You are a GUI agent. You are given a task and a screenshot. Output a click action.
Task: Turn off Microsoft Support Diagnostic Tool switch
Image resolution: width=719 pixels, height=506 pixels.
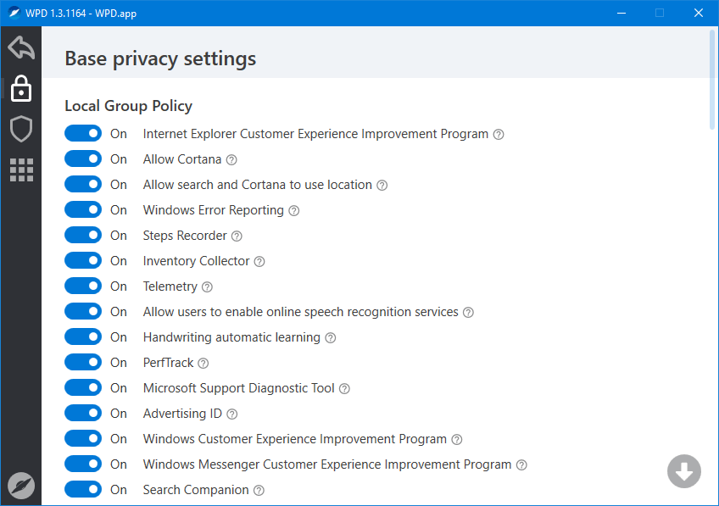(x=83, y=387)
